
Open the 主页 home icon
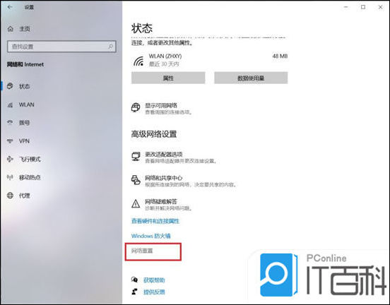click(x=11, y=29)
